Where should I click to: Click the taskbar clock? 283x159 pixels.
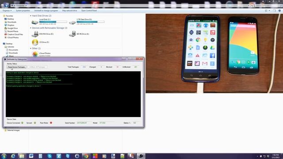[x=275, y=156]
